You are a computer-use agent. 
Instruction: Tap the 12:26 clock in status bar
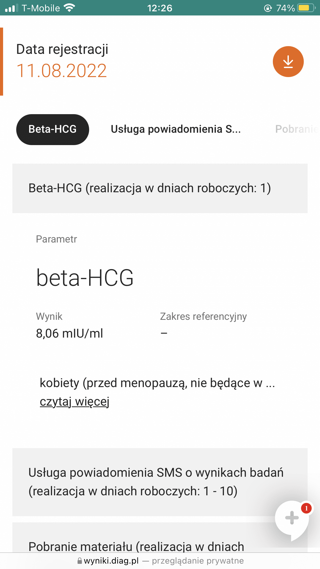pyautogui.click(x=160, y=8)
